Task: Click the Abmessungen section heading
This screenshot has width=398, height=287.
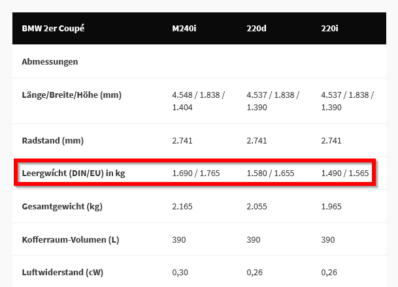Action: 50,62
